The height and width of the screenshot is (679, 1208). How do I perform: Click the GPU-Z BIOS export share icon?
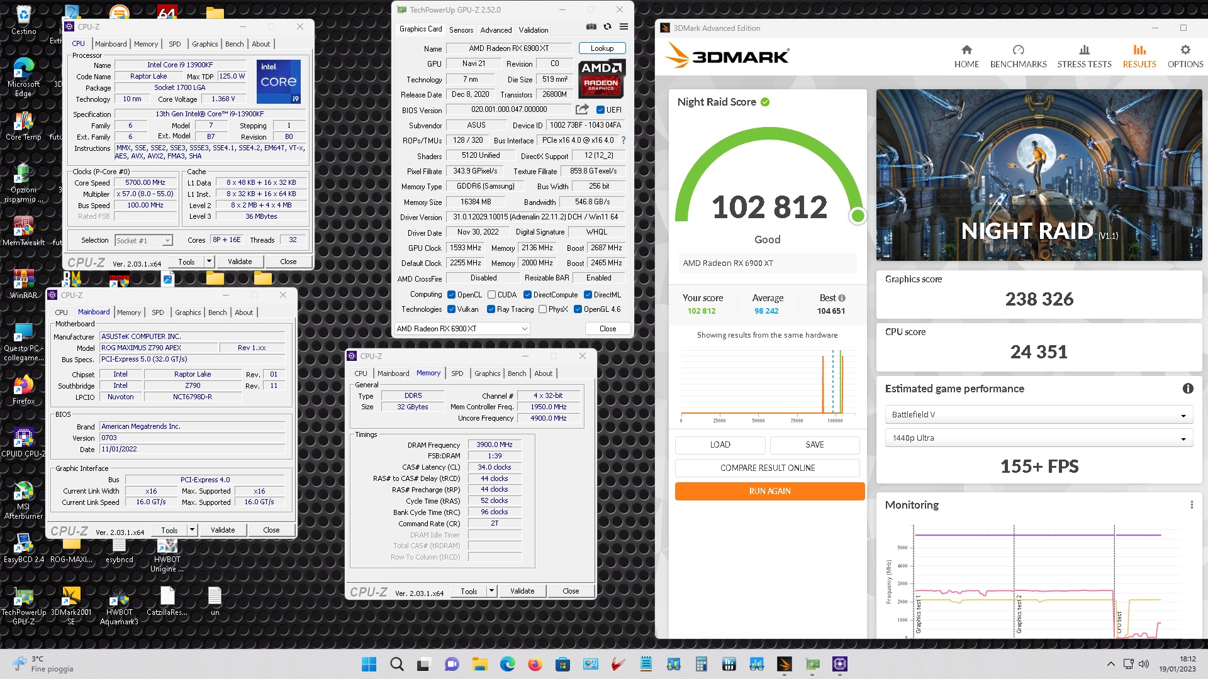[583, 109]
